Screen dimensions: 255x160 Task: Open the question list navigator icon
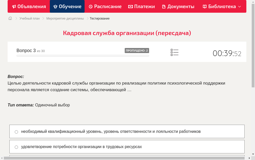coord(174,52)
